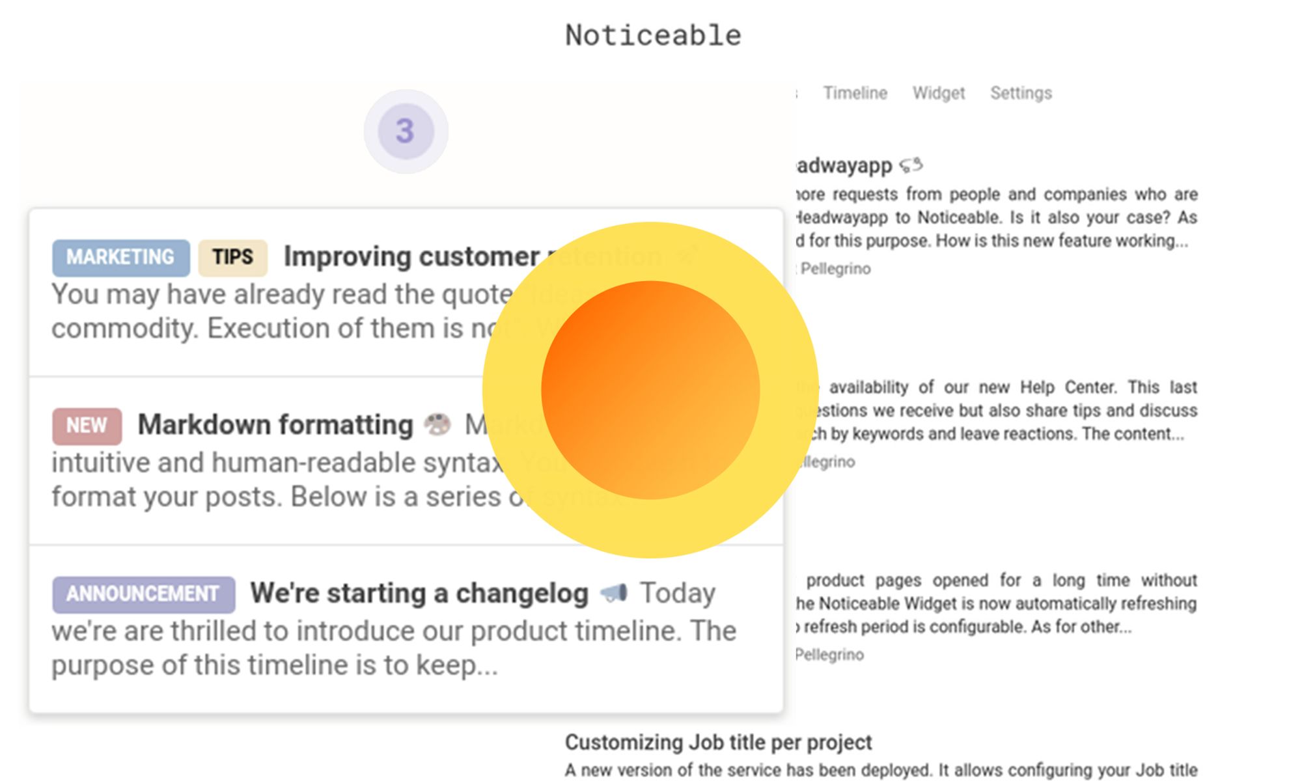Click the large orange circle logo
Image resolution: width=1302 pixels, height=781 pixels.
[650, 390]
